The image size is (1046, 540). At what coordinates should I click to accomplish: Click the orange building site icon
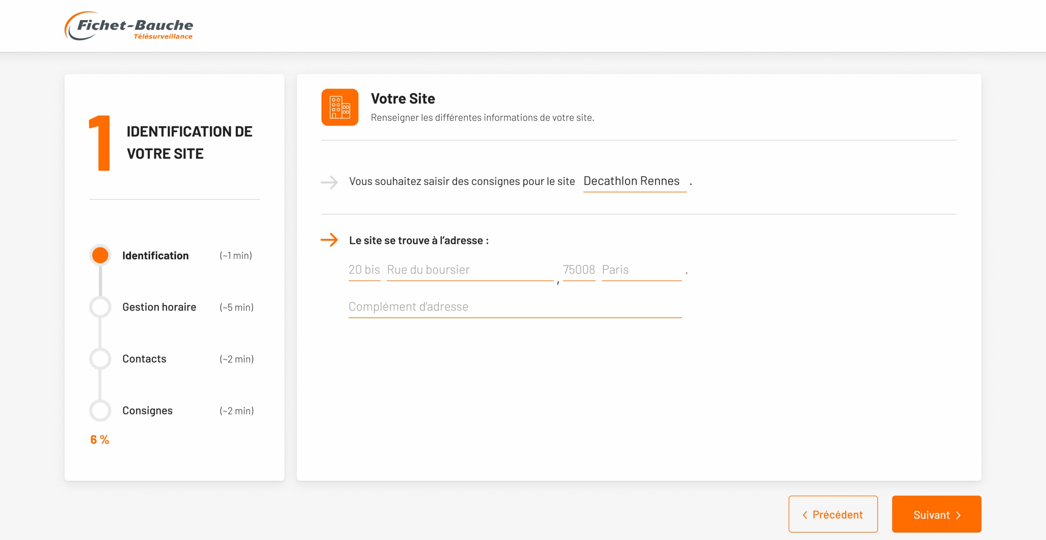pos(340,107)
